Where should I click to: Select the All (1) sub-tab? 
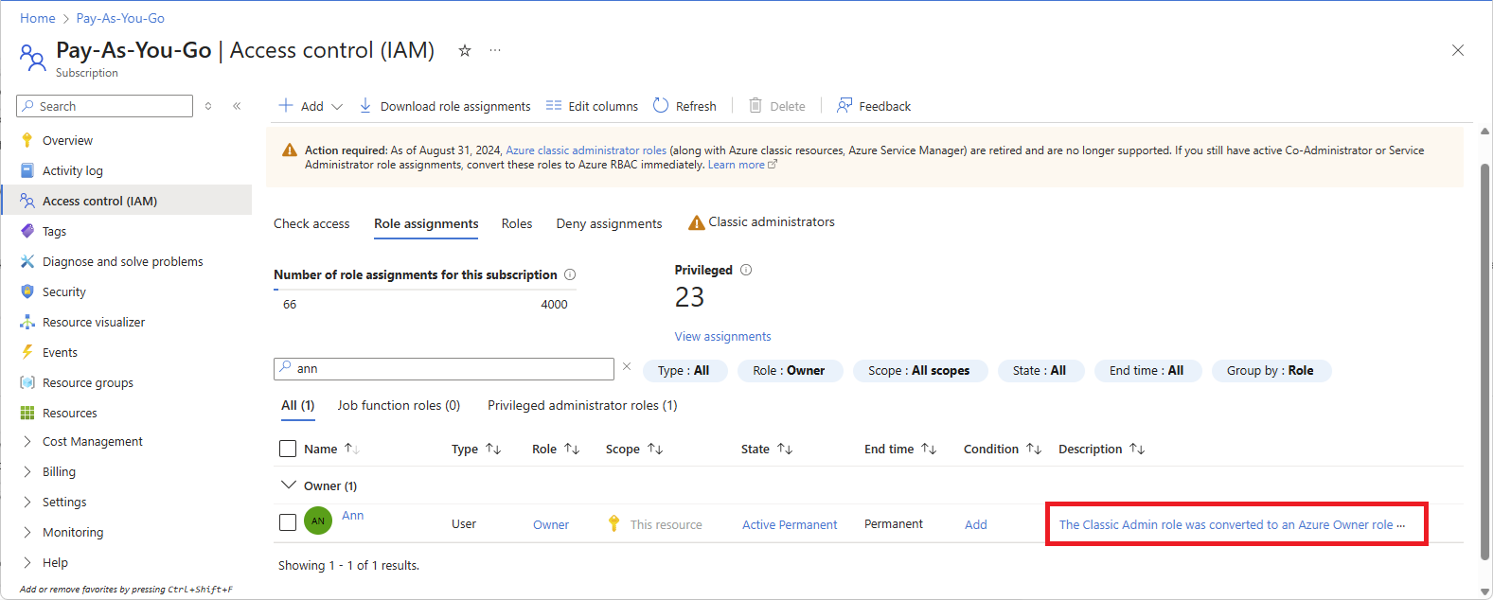coord(297,405)
